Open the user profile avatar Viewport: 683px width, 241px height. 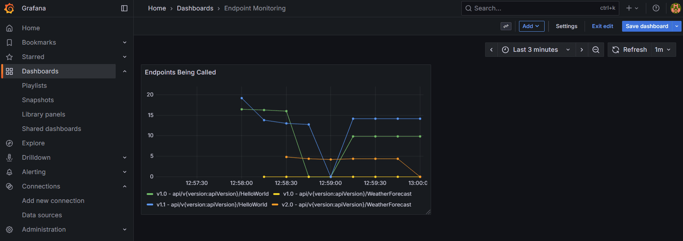(x=675, y=8)
